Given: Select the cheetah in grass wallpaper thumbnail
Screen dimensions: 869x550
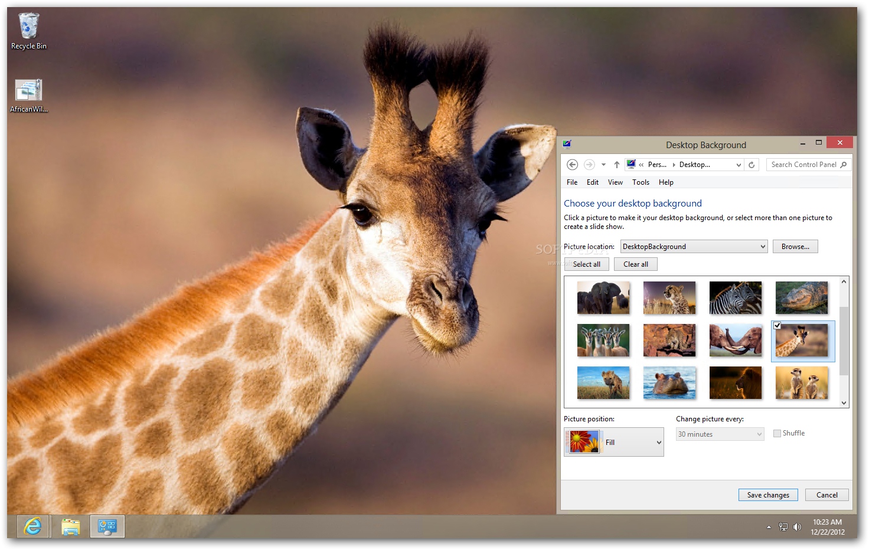Looking at the screenshot, I should click(669, 297).
